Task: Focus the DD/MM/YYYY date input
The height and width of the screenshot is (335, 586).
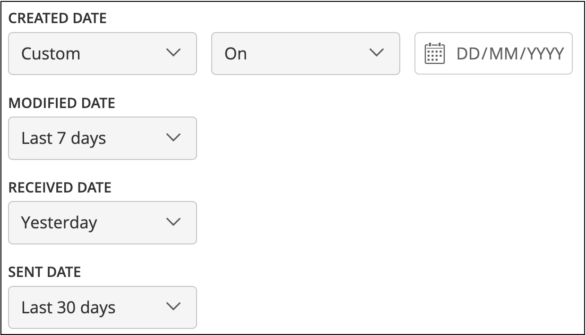Action: (x=509, y=54)
